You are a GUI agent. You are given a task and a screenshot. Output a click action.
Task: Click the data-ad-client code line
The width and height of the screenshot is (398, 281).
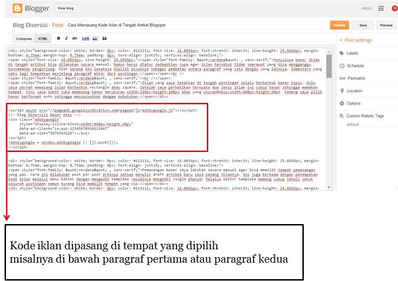click(64, 129)
